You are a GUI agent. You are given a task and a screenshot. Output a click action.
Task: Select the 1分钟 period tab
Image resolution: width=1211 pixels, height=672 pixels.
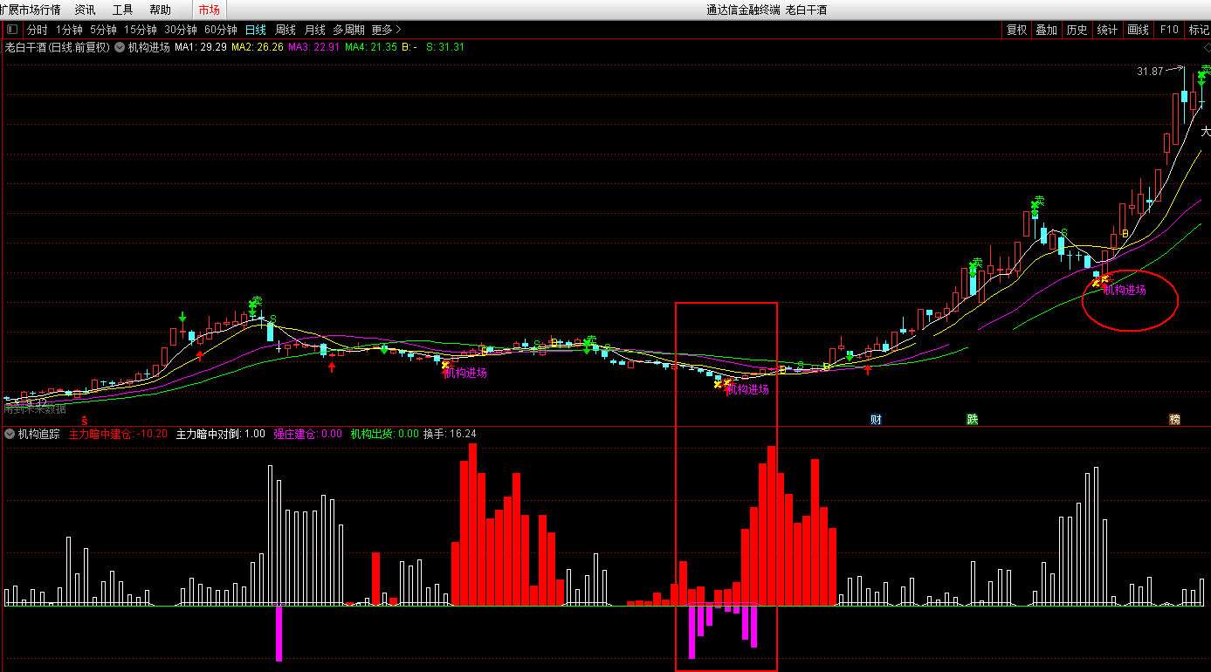point(69,30)
